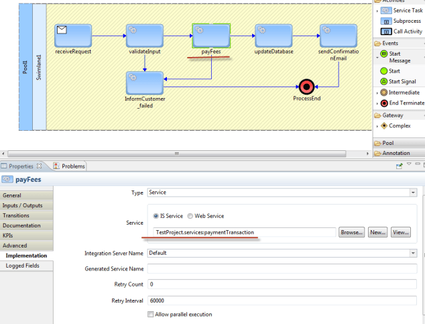Open the Integration Server Name dropdown
Viewport: 425px width, 324px height.
[x=413, y=254]
